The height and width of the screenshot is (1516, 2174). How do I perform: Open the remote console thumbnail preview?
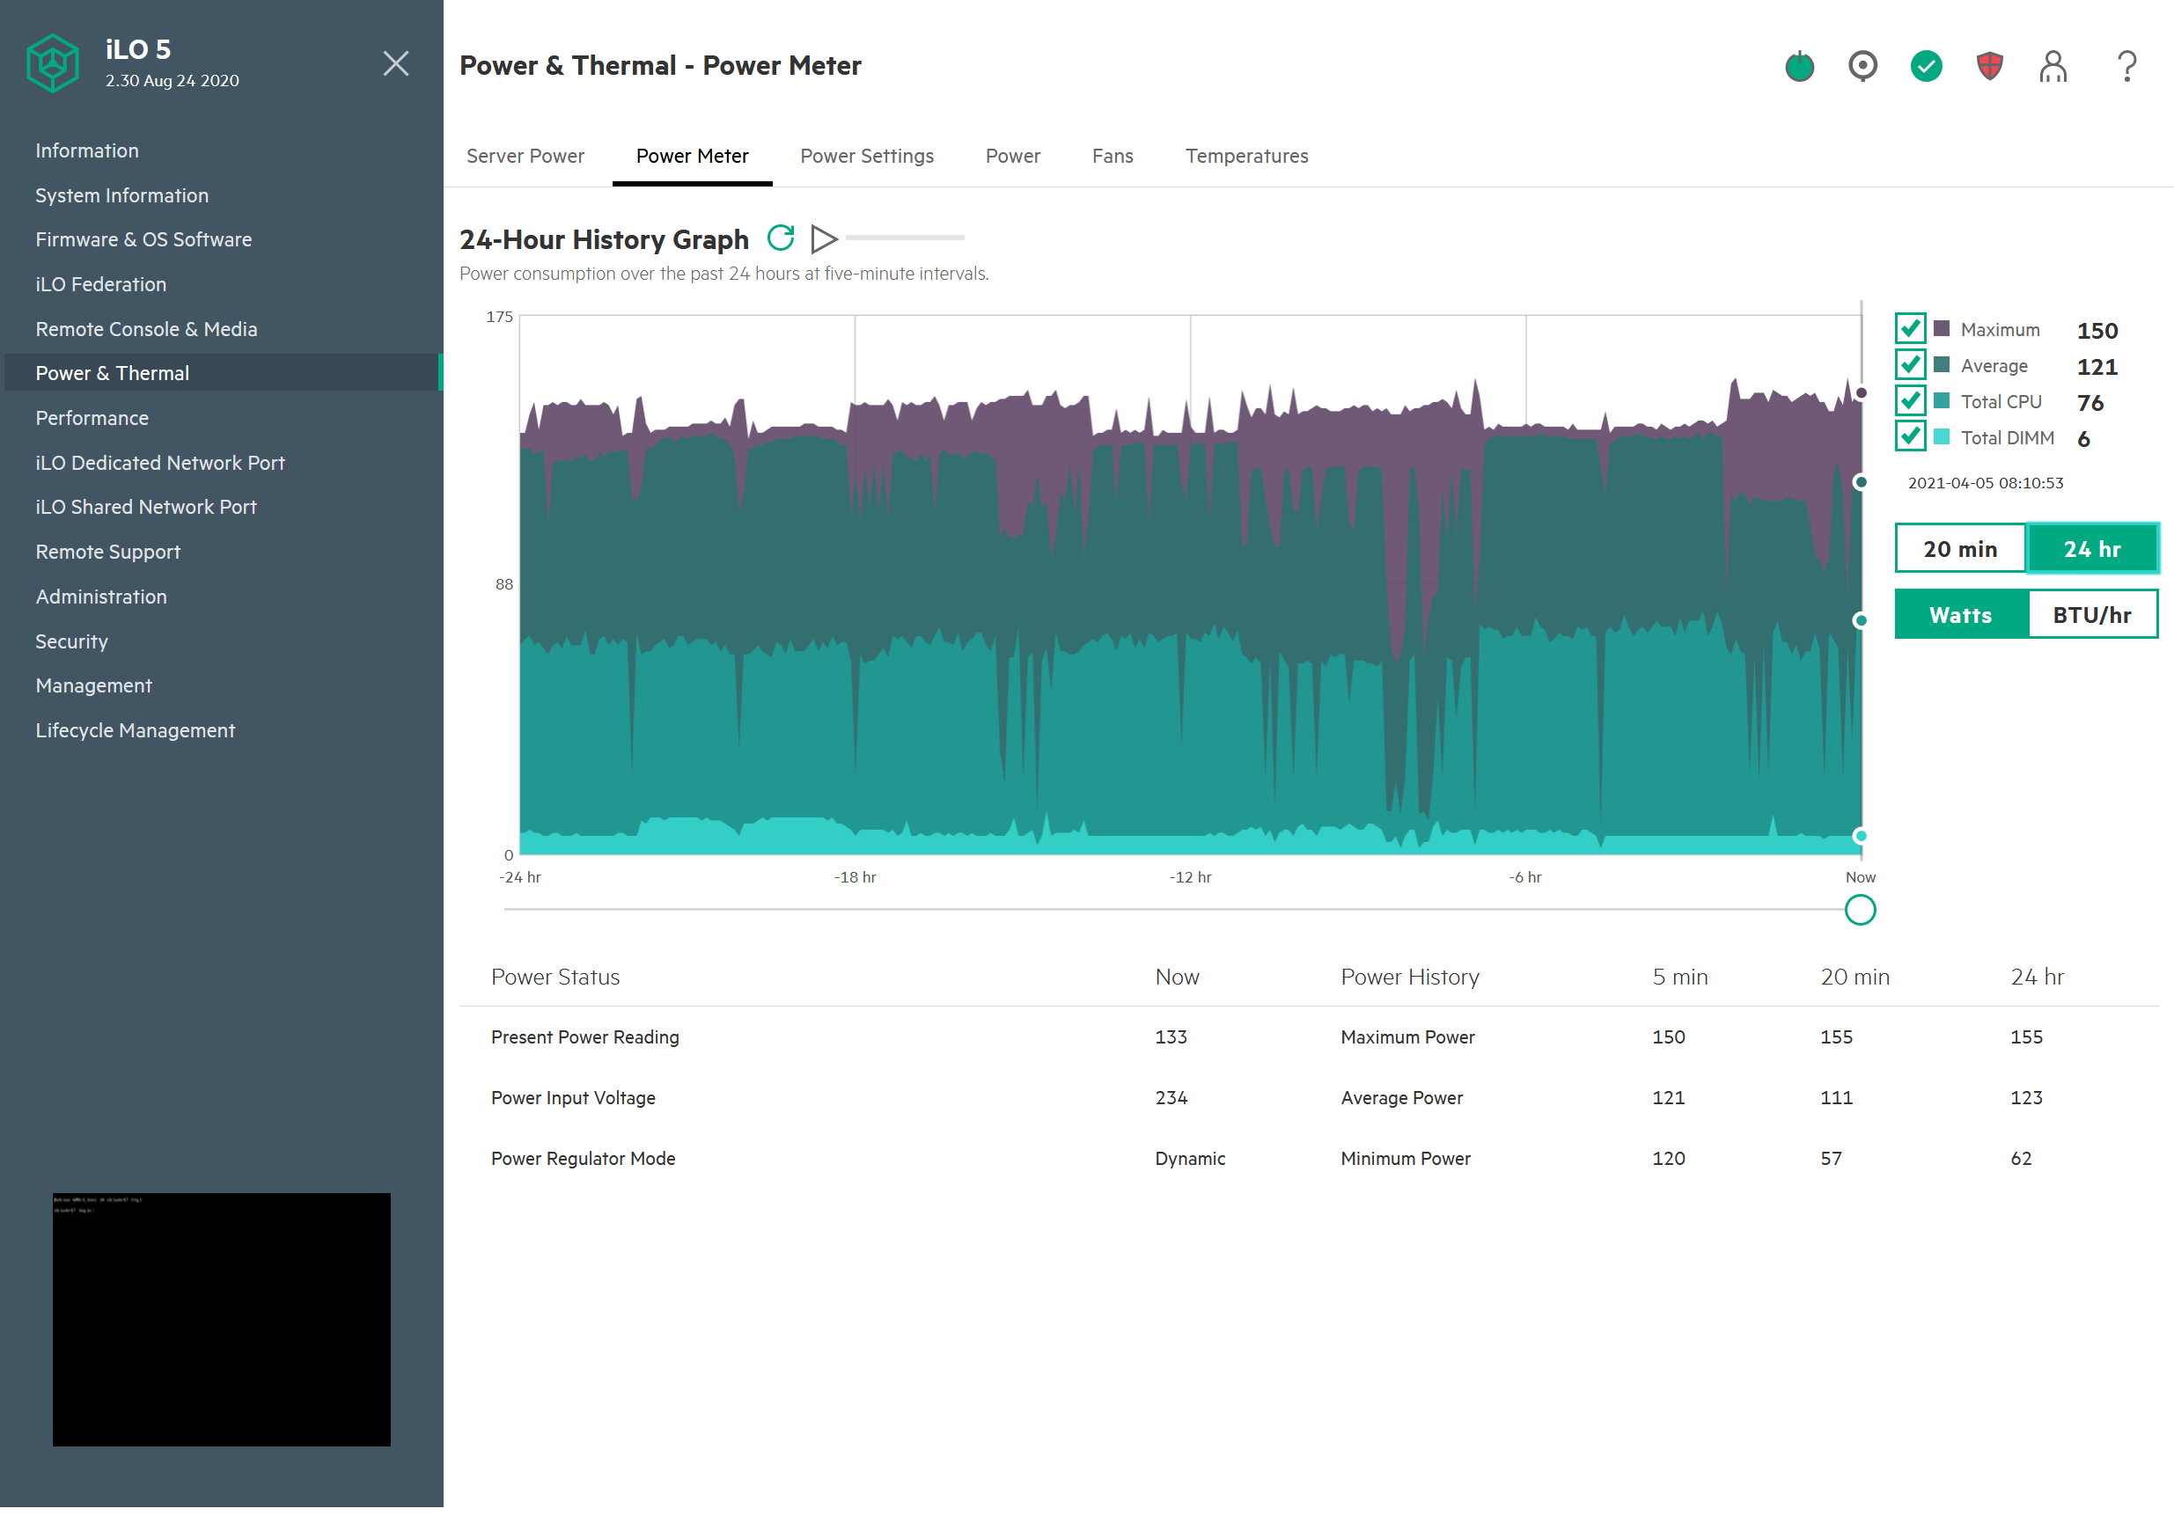click(222, 1319)
